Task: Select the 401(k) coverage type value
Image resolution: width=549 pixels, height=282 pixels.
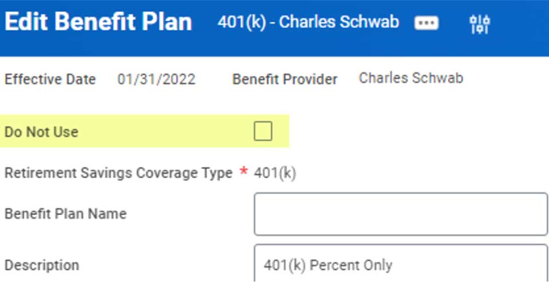Action: [x=275, y=173]
